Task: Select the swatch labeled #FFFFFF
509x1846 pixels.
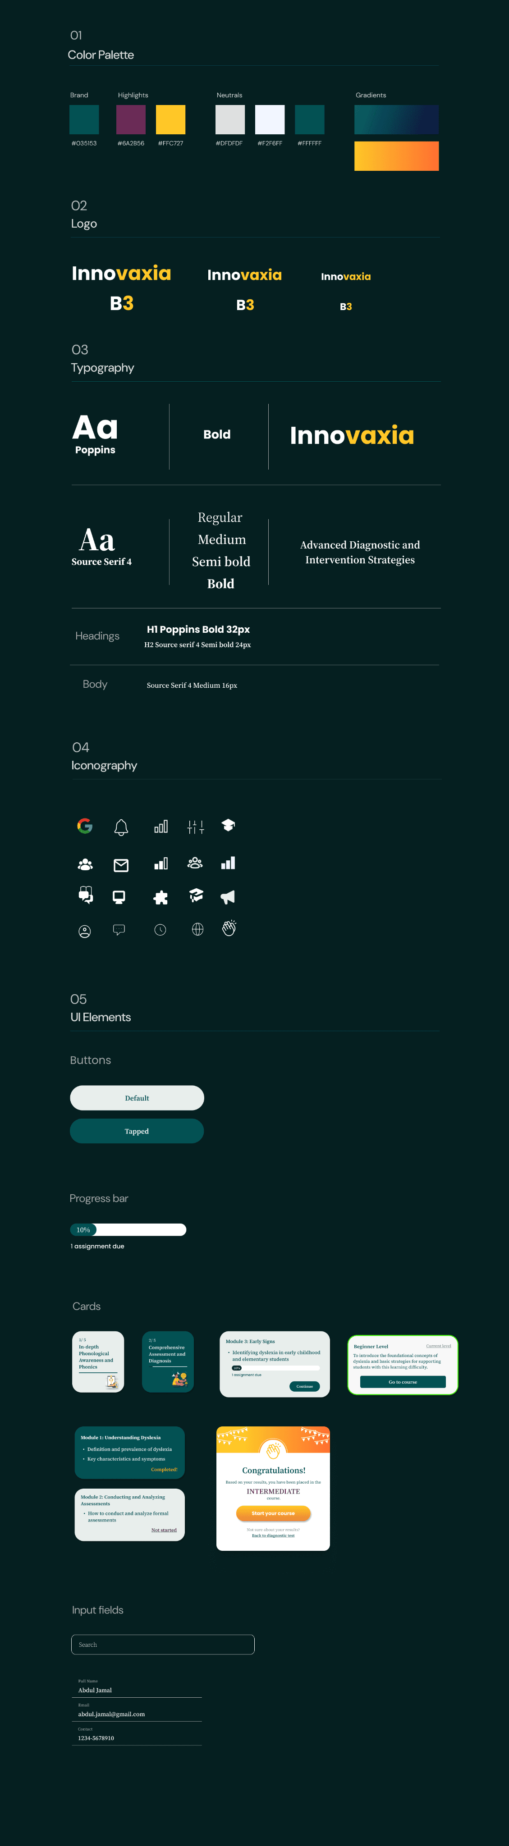Action: coord(310,120)
